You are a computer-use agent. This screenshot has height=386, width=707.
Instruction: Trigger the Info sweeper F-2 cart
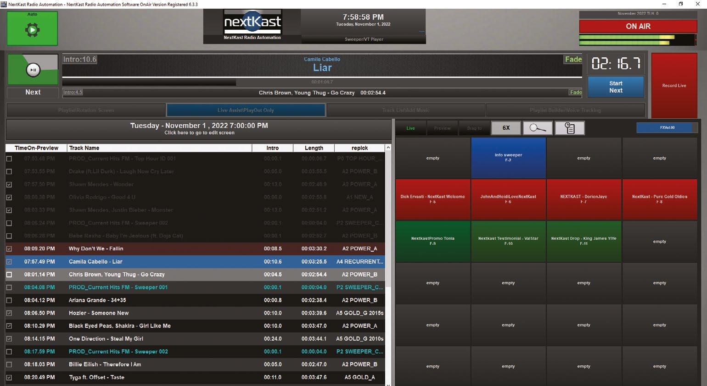pyautogui.click(x=508, y=158)
